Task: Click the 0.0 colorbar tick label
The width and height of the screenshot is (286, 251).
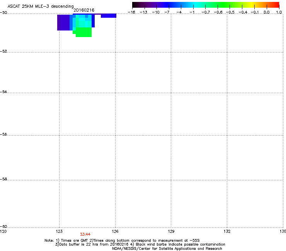Action: point(267,12)
